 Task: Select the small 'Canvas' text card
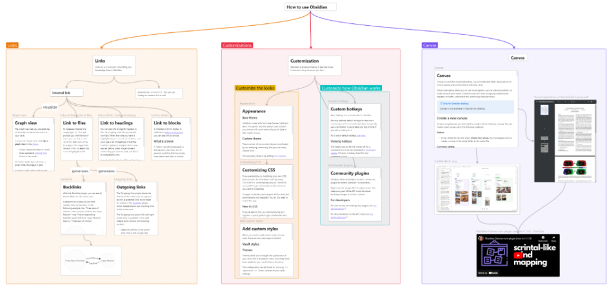coord(519,57)
